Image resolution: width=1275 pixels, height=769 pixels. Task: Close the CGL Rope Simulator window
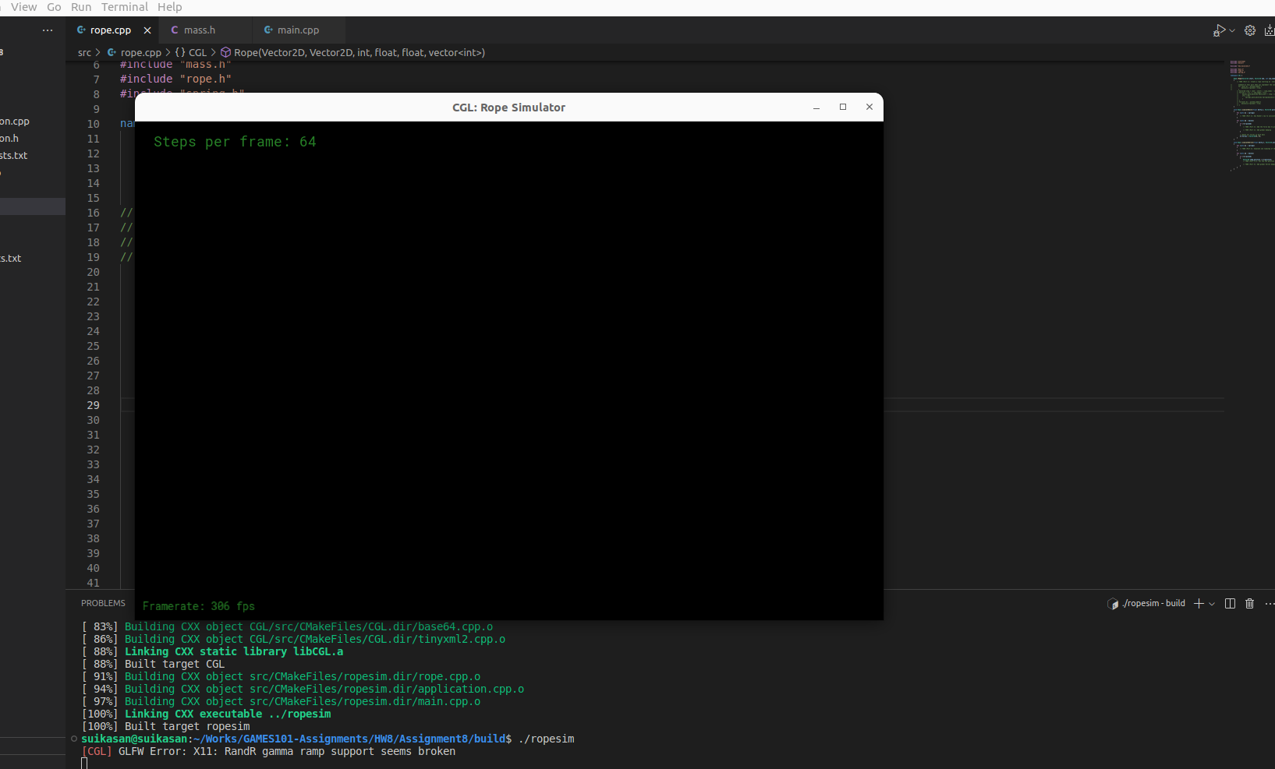pyautogui.click(x=869, y=108)
